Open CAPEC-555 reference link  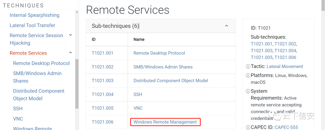[286, 127]
